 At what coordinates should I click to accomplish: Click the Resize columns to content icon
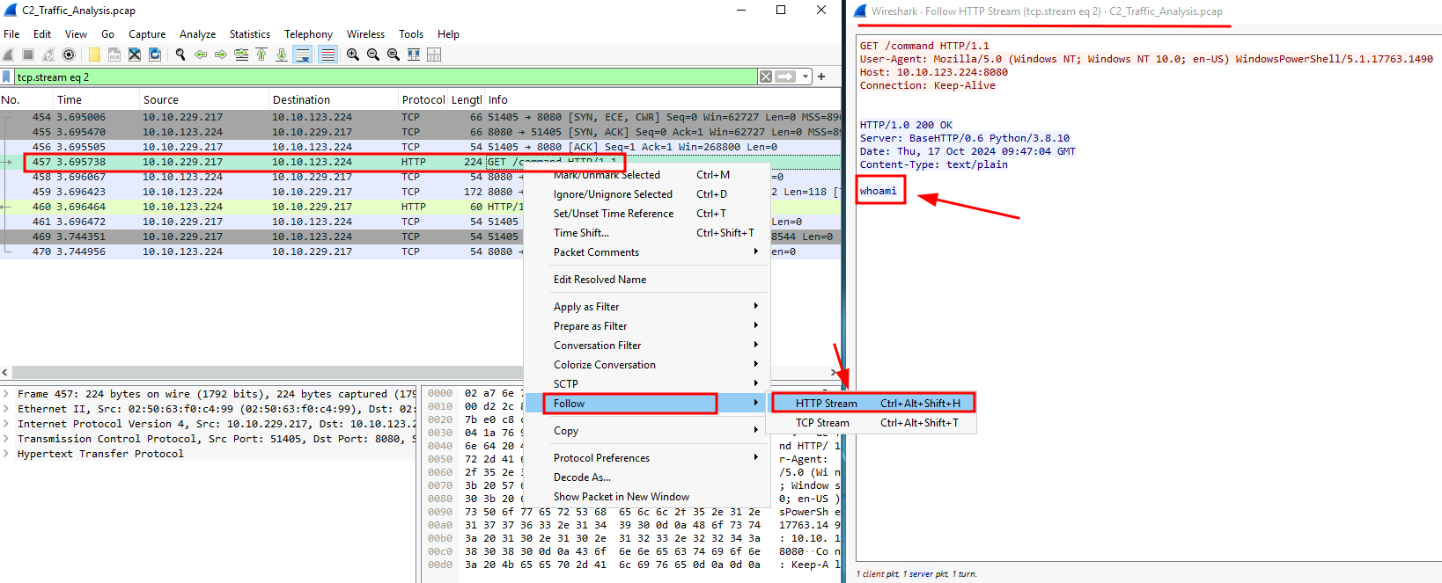coord(414,55)
